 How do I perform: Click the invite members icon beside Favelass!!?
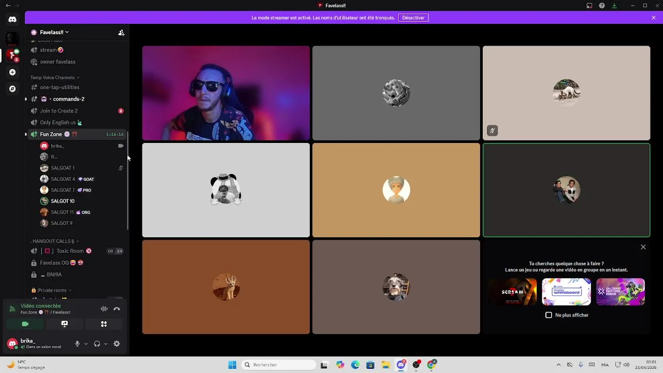[x=121, y=32]
